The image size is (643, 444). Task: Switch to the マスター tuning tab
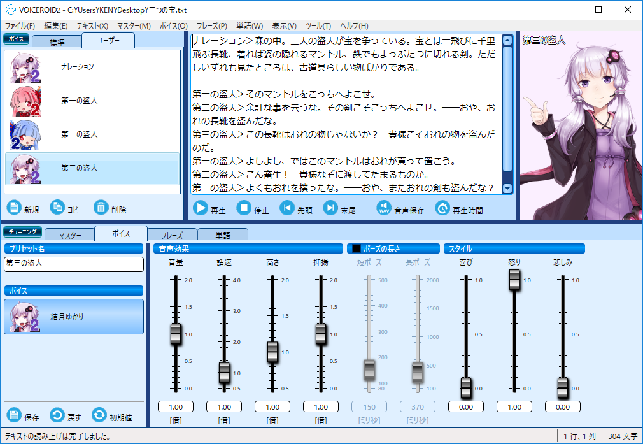click(x=70, y=234)
